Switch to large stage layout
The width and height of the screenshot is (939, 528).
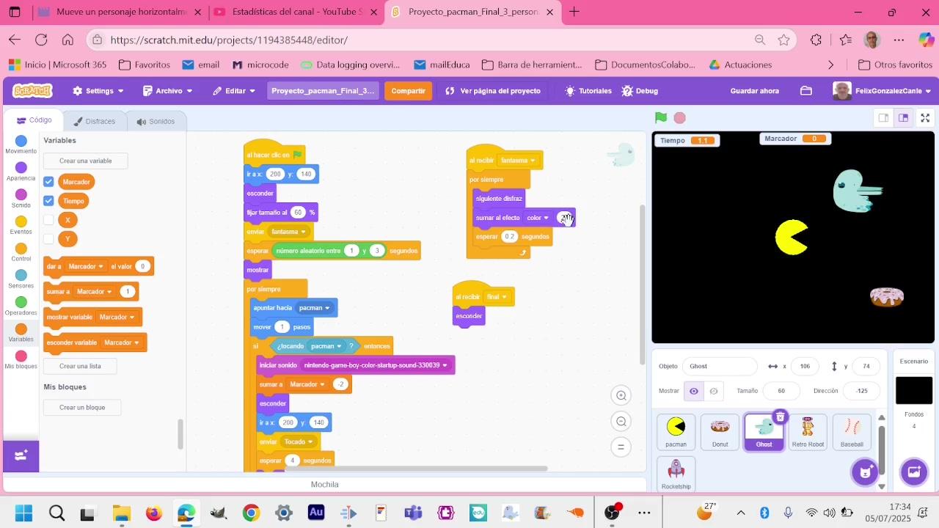[x=904, y=118]
